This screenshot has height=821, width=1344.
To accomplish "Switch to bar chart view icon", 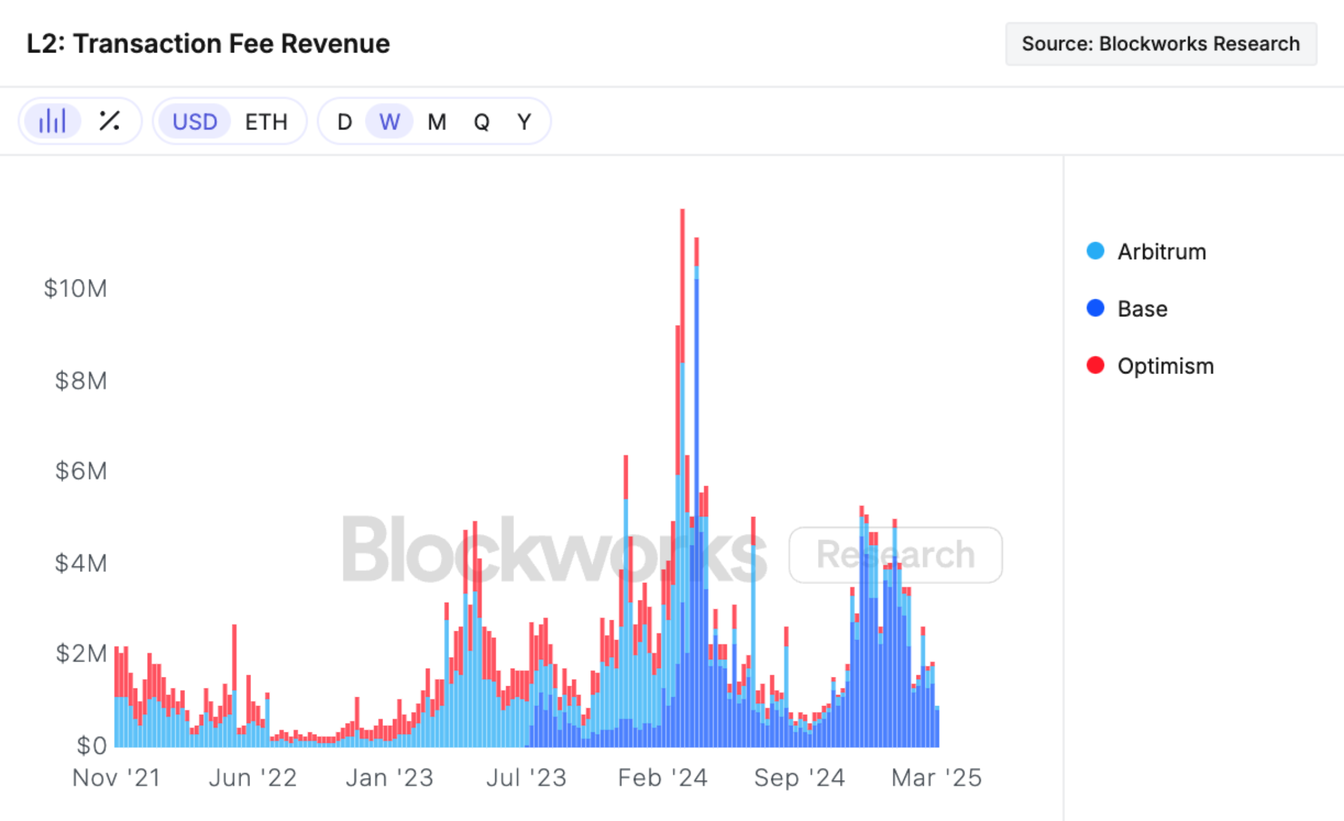I will click(52, 121).
